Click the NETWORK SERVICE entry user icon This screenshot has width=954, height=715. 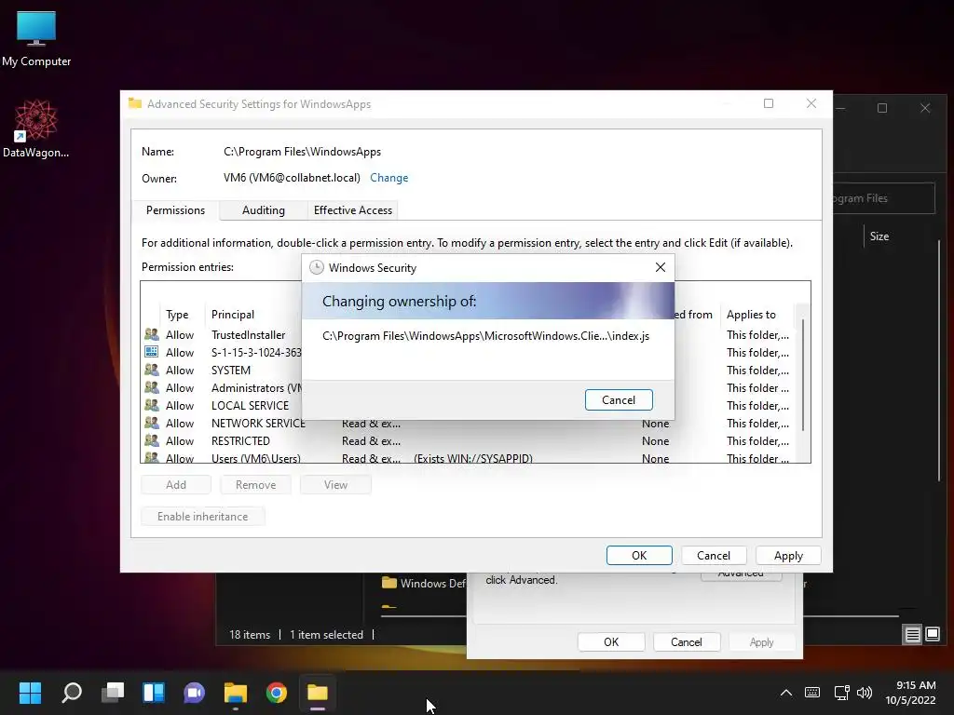pyautogui.click(x=152, y=423)
